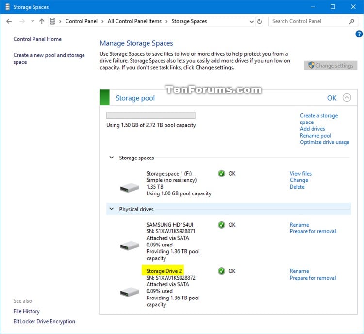Minimize the Storage Spaces window
The width and height of the screenshot is (364, 334).
coord(313,7)
